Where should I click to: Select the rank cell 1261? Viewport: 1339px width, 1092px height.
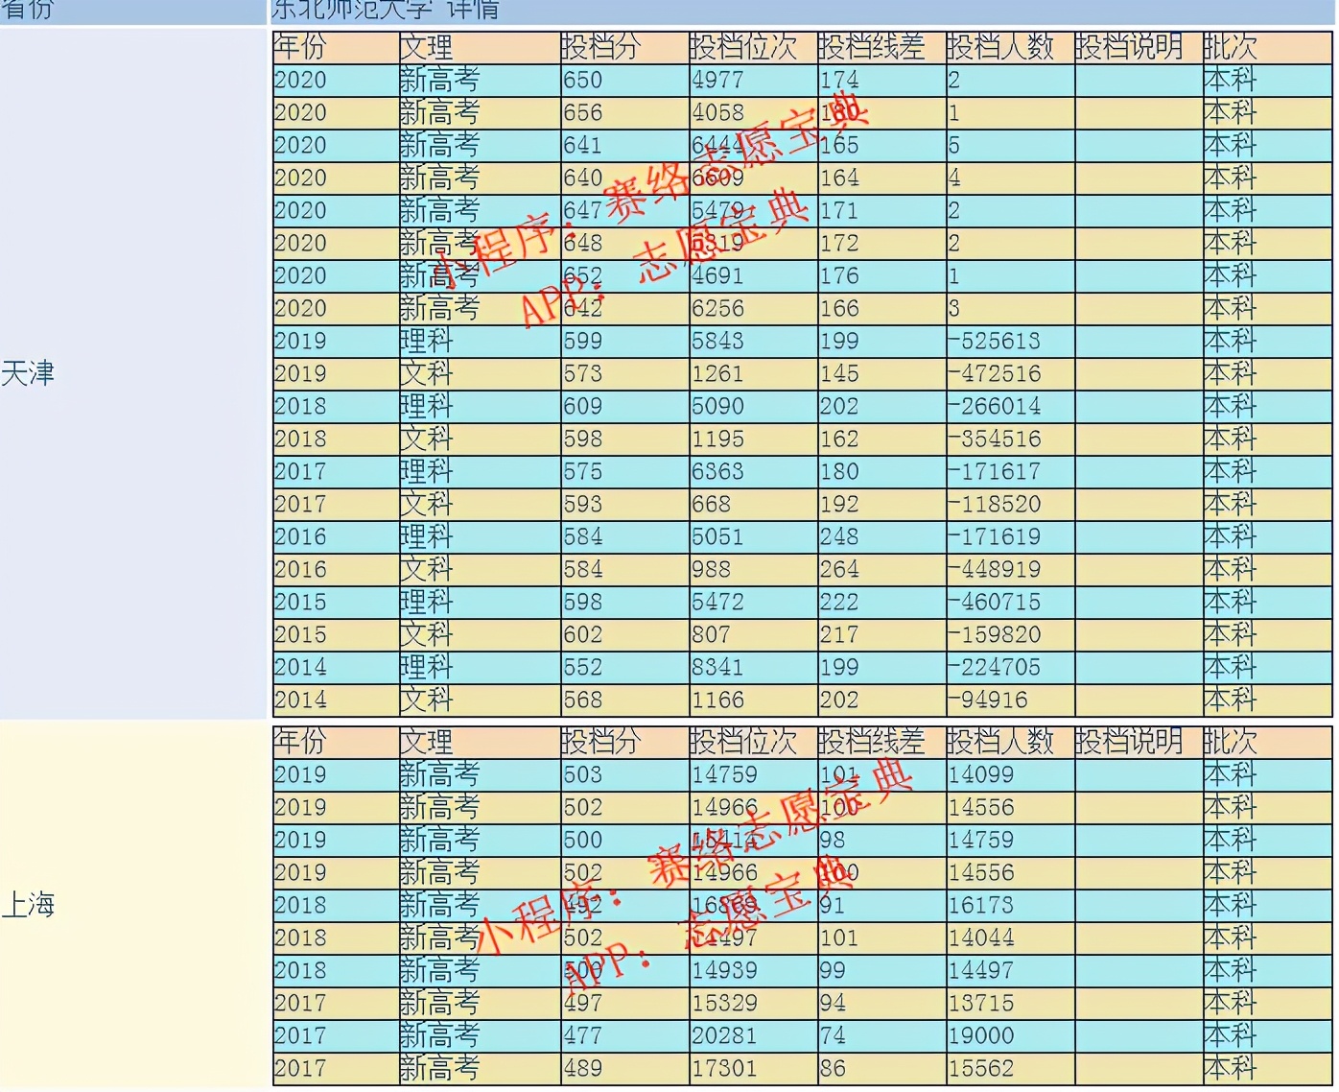(753, 373)
